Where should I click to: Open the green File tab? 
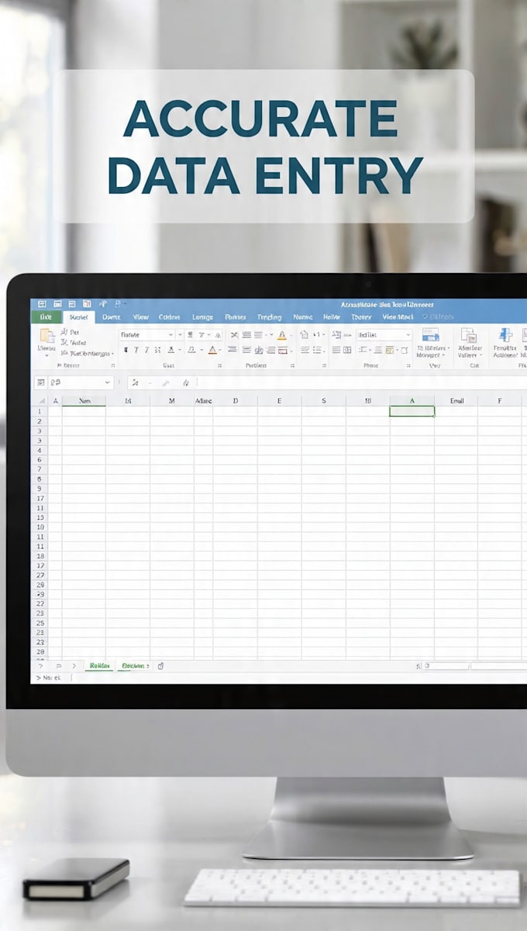click(x=45, y=317)
